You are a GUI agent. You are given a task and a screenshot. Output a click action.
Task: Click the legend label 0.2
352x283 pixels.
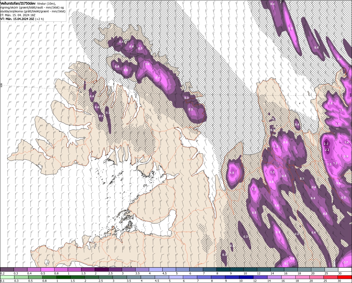[2, 273]
